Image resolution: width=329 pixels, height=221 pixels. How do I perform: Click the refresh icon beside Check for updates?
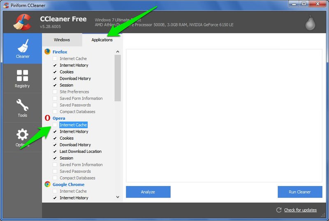click(x=279, y=210)
